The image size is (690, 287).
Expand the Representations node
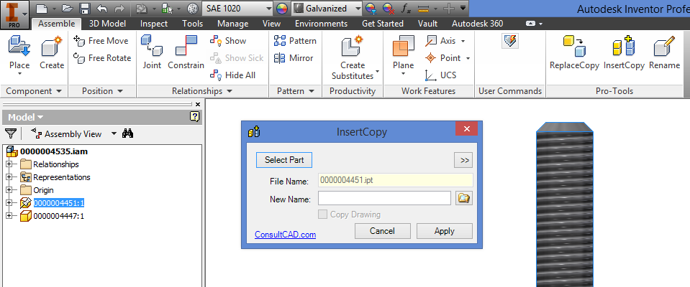(x=9, y=177)
